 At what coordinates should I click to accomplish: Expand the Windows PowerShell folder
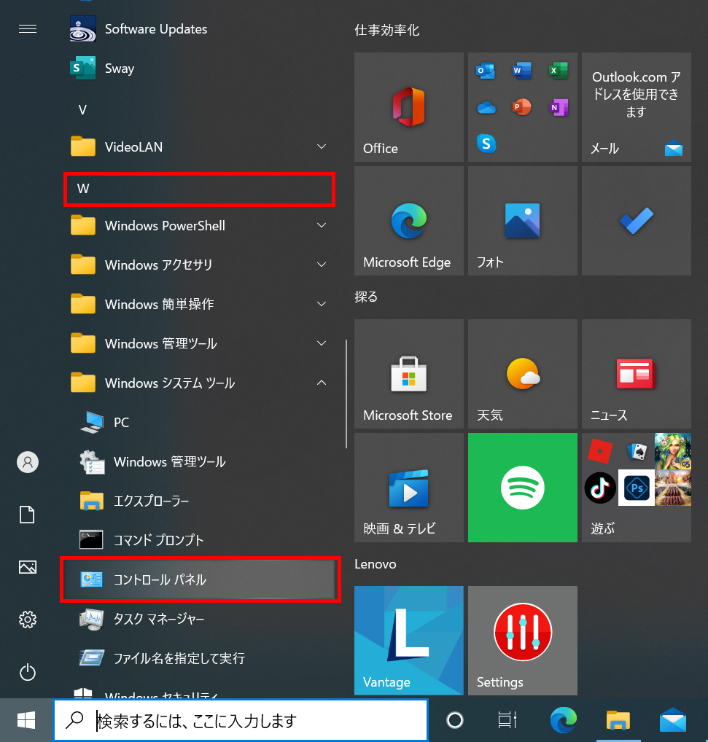199,225
